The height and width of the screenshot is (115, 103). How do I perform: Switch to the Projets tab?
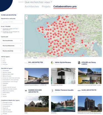(x=46, y=7)
